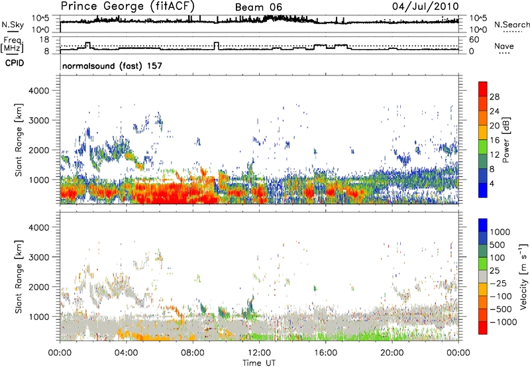Click the '04:00' time axis tick label
Viewport: 530px width, 367px height.
pos(127,353)
